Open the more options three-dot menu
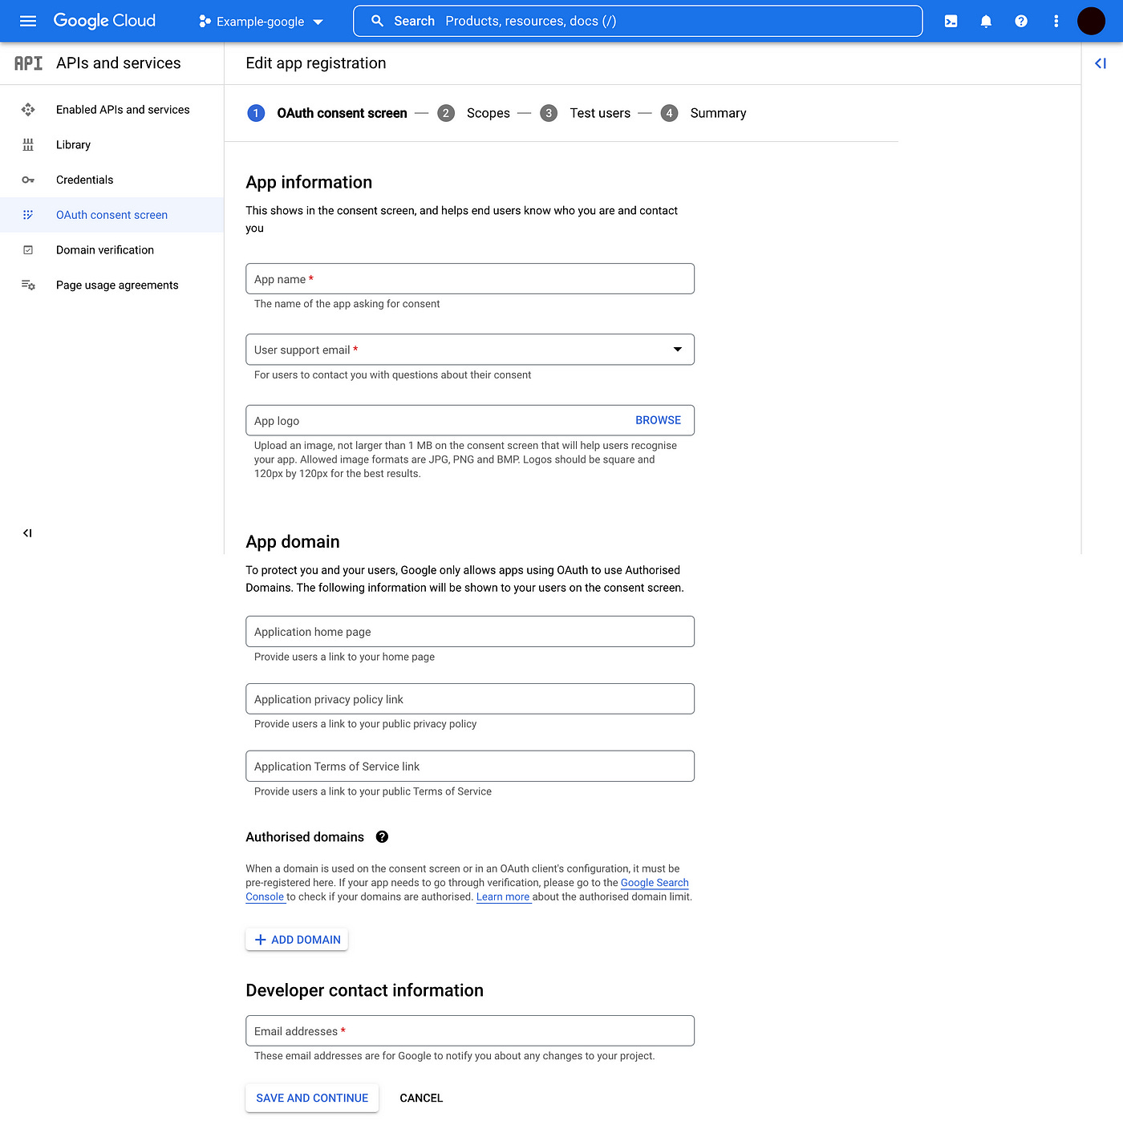The height and width of the screenshot is (1133, 1123). [x=1056, y=21]
